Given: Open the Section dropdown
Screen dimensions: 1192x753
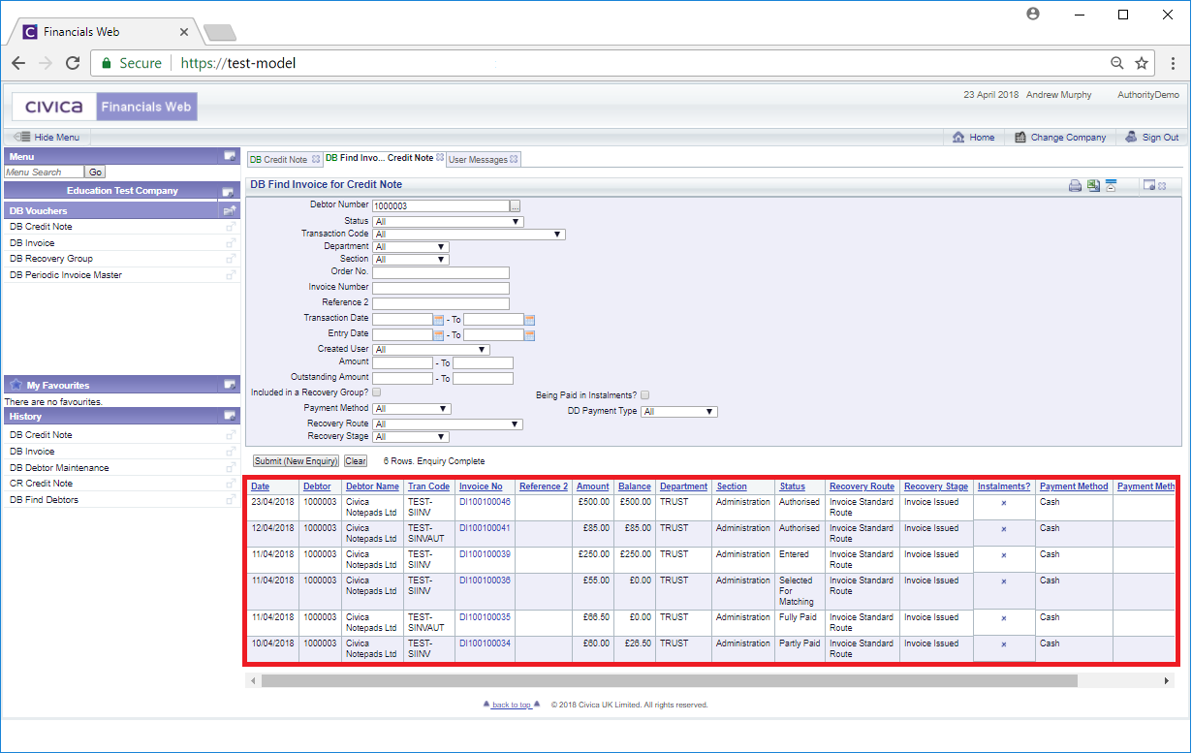Looking at the screenshot, I should click(411, 260).
